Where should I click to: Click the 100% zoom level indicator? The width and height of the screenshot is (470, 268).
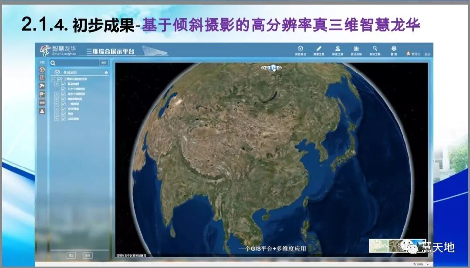(419, 264)
